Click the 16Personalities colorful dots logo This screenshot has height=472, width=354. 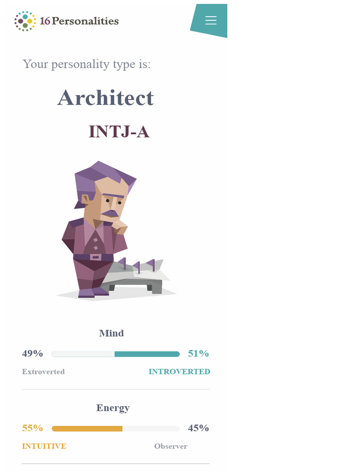coord(25,21)
